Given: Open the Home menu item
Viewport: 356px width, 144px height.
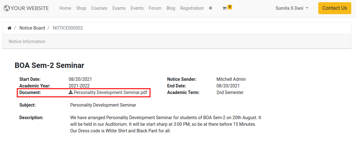Looking at the screenshot, I should coord(65,8).
